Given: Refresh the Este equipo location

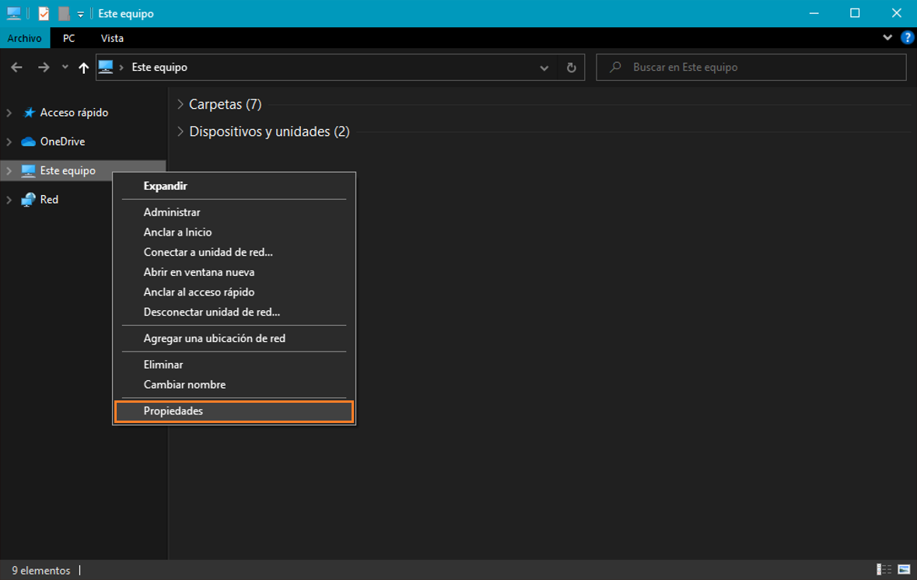Looking at the screenshot, I should click(571, 68).
